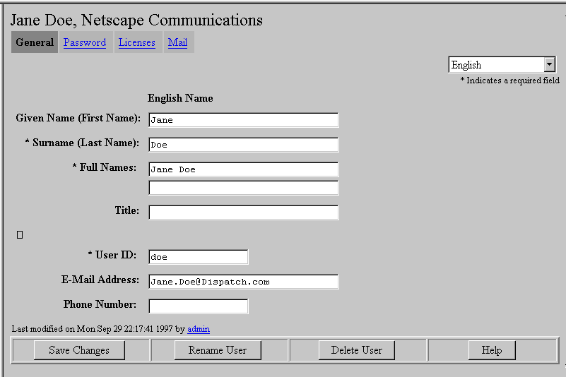The image size is (566, 377).
Task: Click the empty second Full Names field
Action: (244, 188)
